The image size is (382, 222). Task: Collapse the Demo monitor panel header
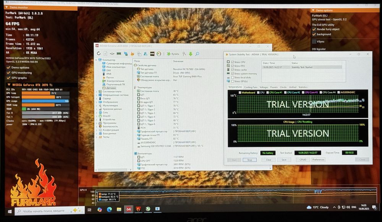41,7
